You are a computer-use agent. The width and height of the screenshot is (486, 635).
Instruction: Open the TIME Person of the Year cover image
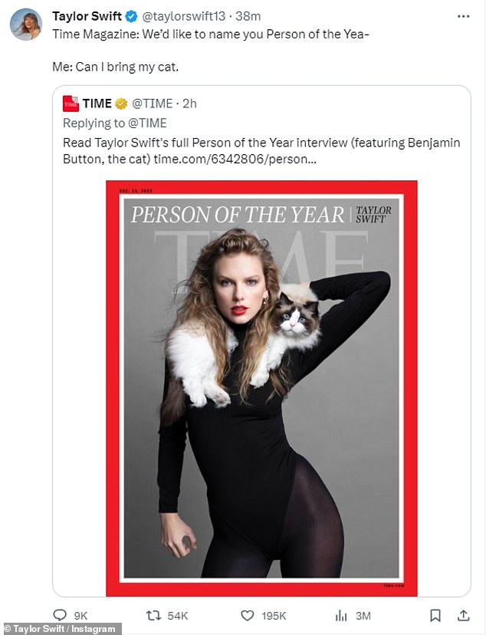pos(261,387)
